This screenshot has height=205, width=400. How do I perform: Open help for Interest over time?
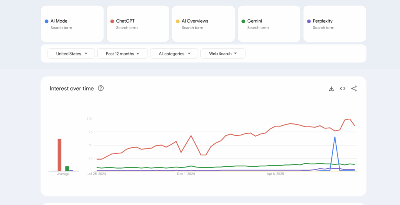coord(101,88)
